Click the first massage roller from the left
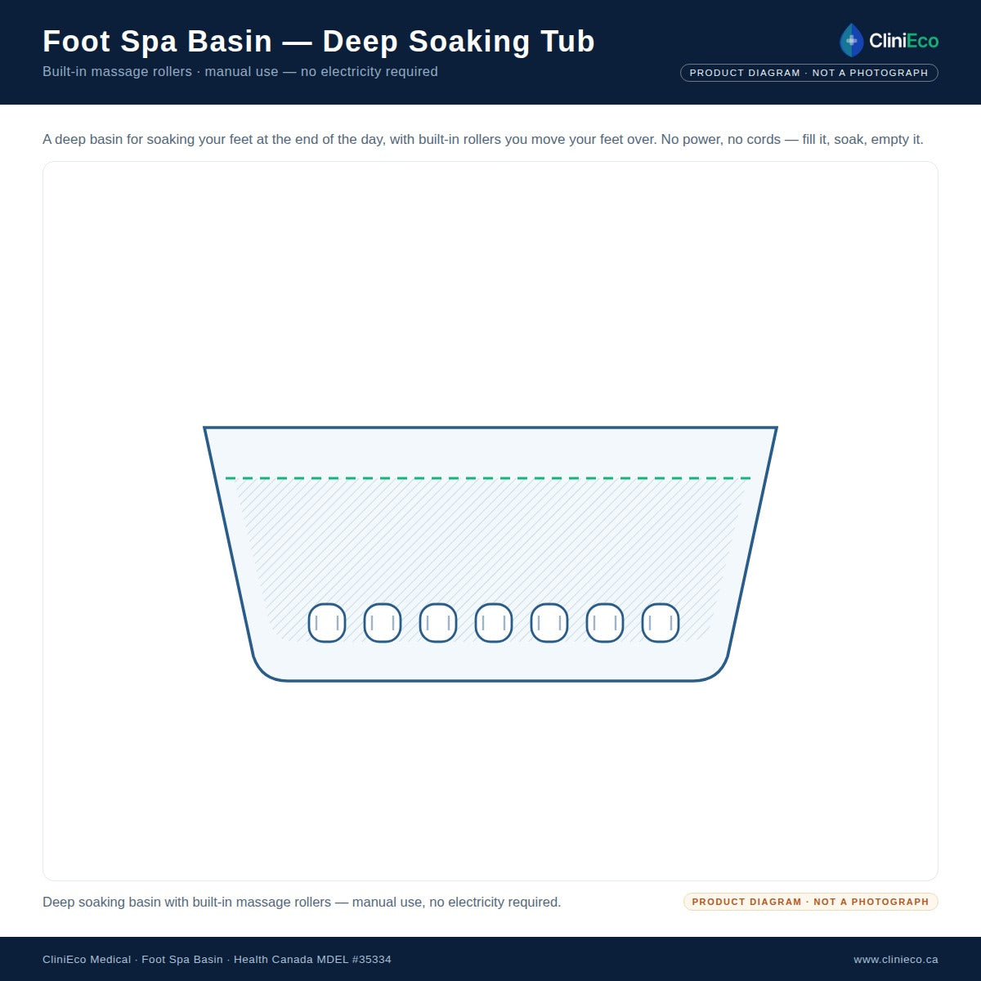The height and width of the screenshot is (981, 981). tap(327, 623)
